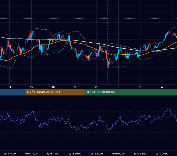177x156 pixels.
Task: Click the 6/19 04:00 date label
Action: pyautogui.click(x=162, y=153)
